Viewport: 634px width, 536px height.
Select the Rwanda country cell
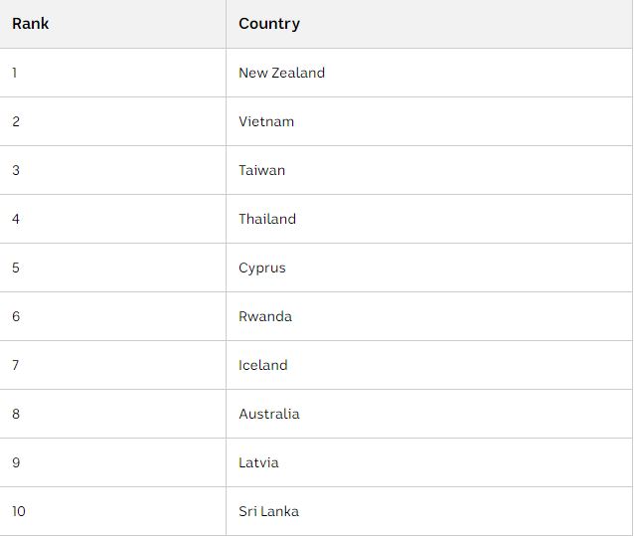429,316
